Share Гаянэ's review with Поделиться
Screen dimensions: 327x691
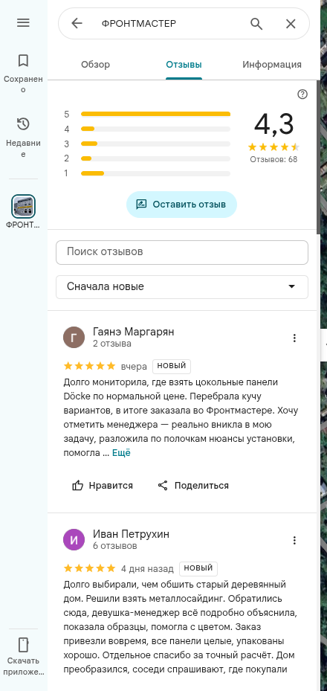point(193,486)
